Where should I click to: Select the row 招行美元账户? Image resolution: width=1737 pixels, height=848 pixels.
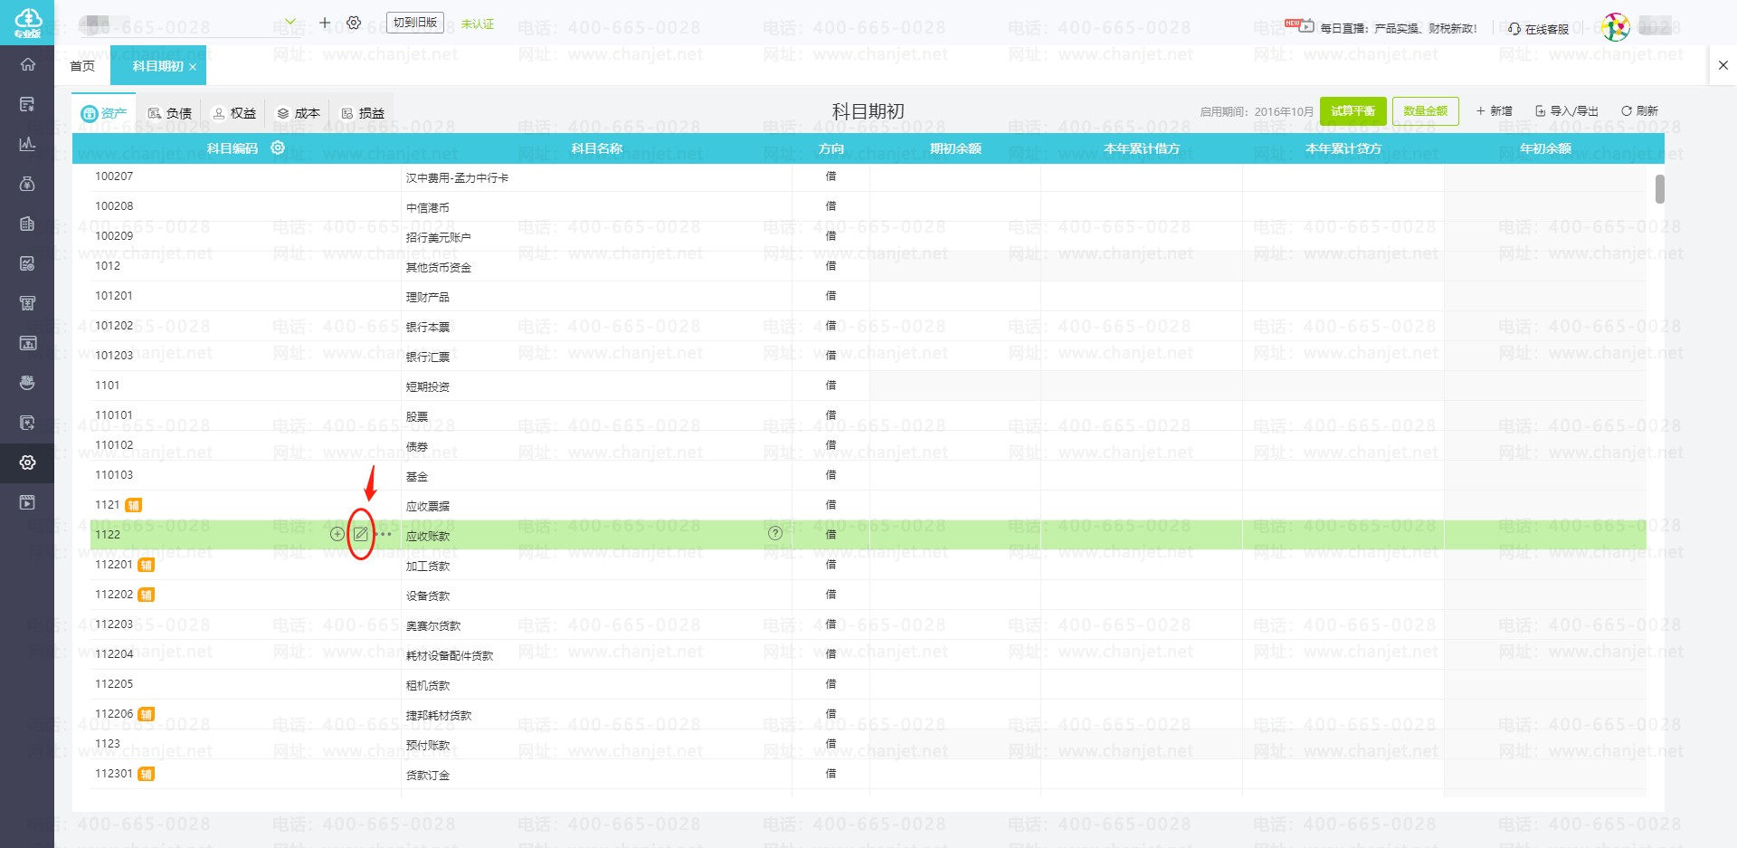coord(868,236)
